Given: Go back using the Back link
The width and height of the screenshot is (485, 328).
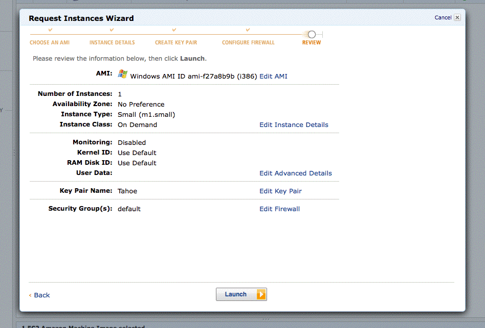Looking at the screenshot, I should click(41, 295).
